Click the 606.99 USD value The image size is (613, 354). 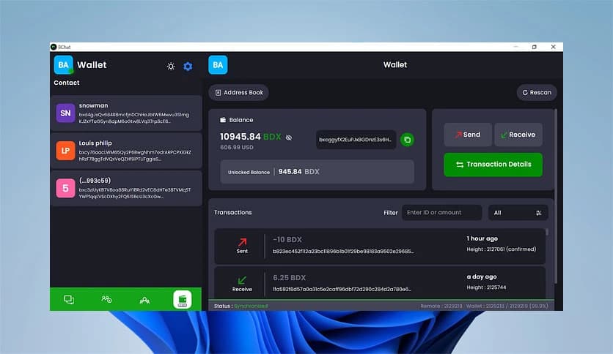[237, 147]
